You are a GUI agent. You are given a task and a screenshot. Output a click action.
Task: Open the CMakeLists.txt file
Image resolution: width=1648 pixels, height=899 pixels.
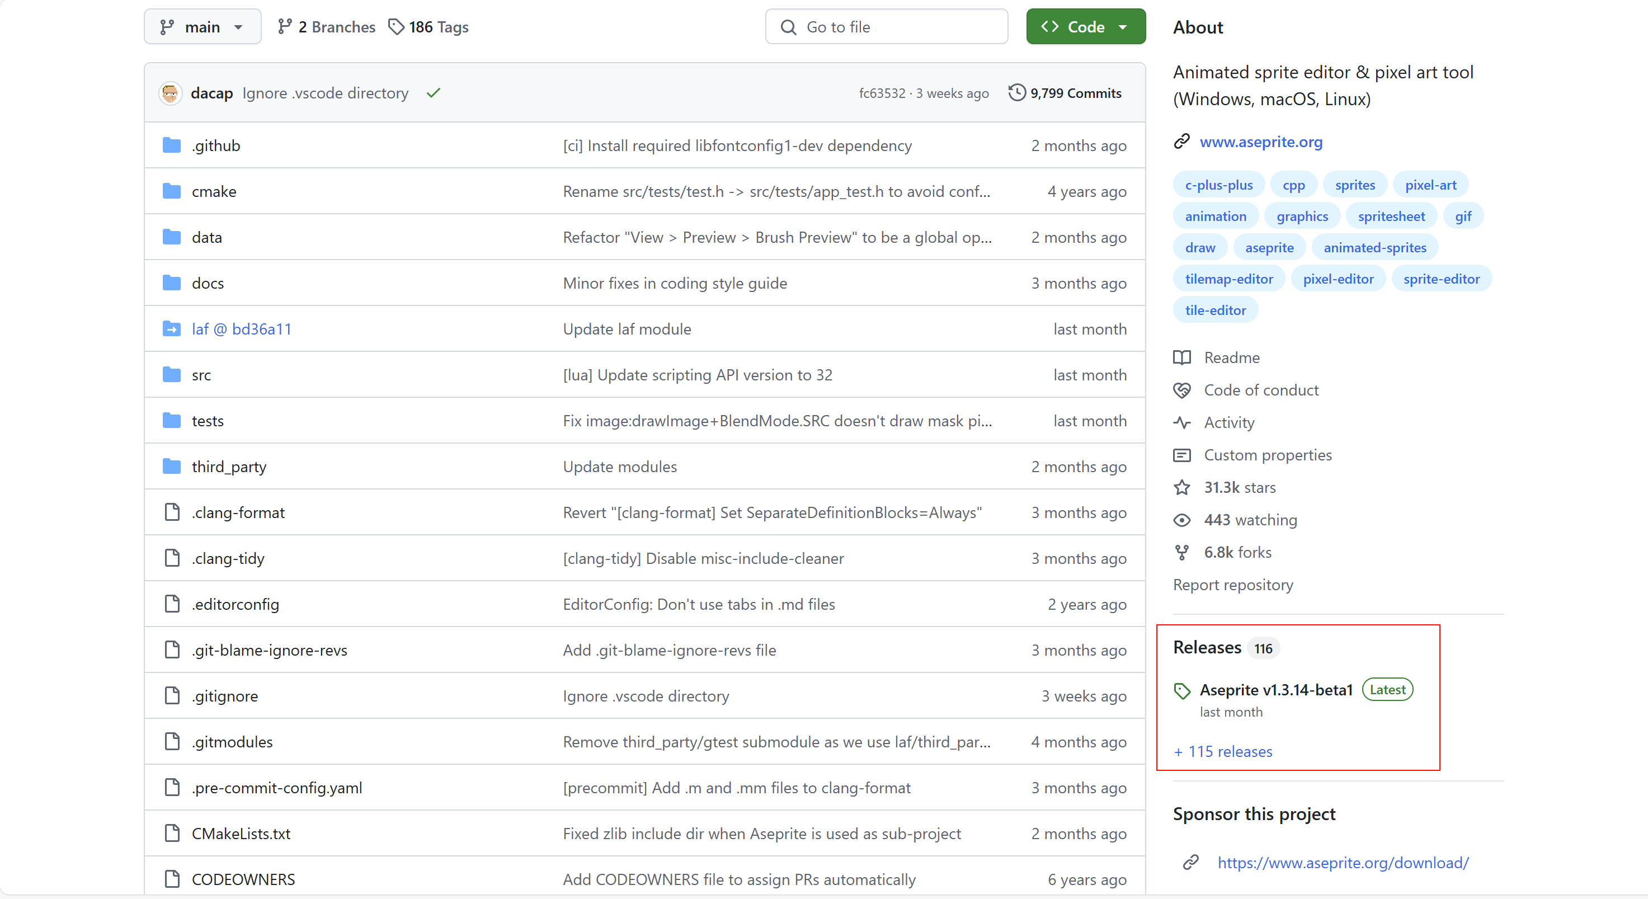pos(241,834)
